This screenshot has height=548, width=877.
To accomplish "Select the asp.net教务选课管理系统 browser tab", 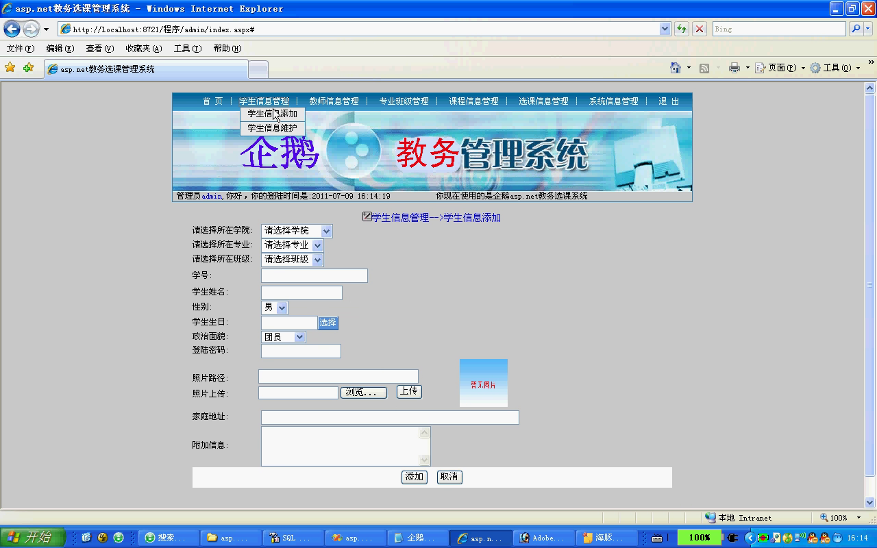I will 146,69.
